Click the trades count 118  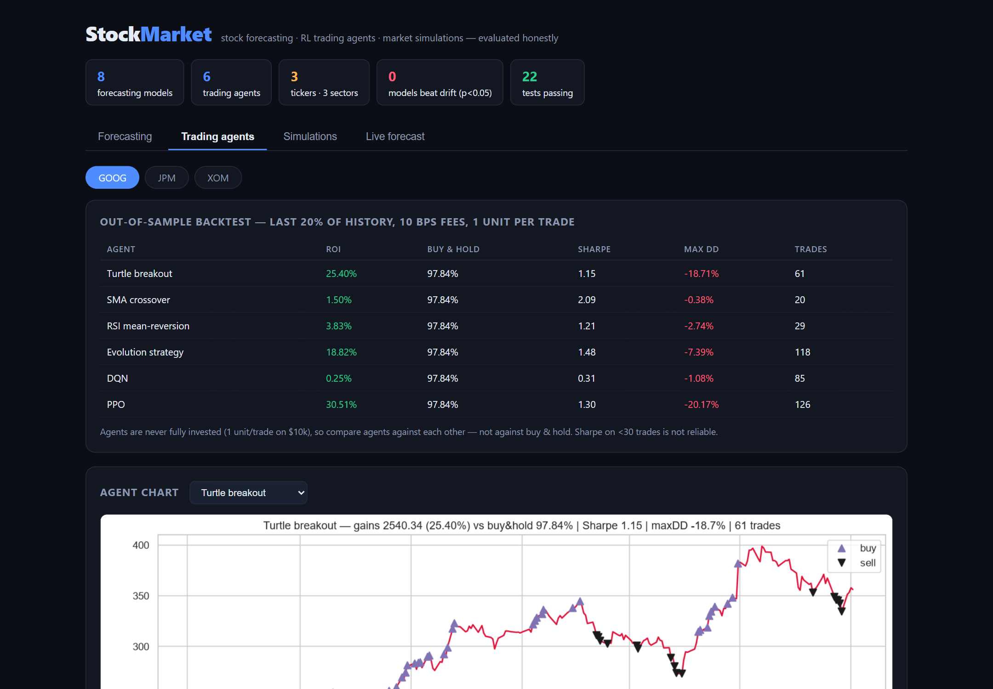pos(802,352)
